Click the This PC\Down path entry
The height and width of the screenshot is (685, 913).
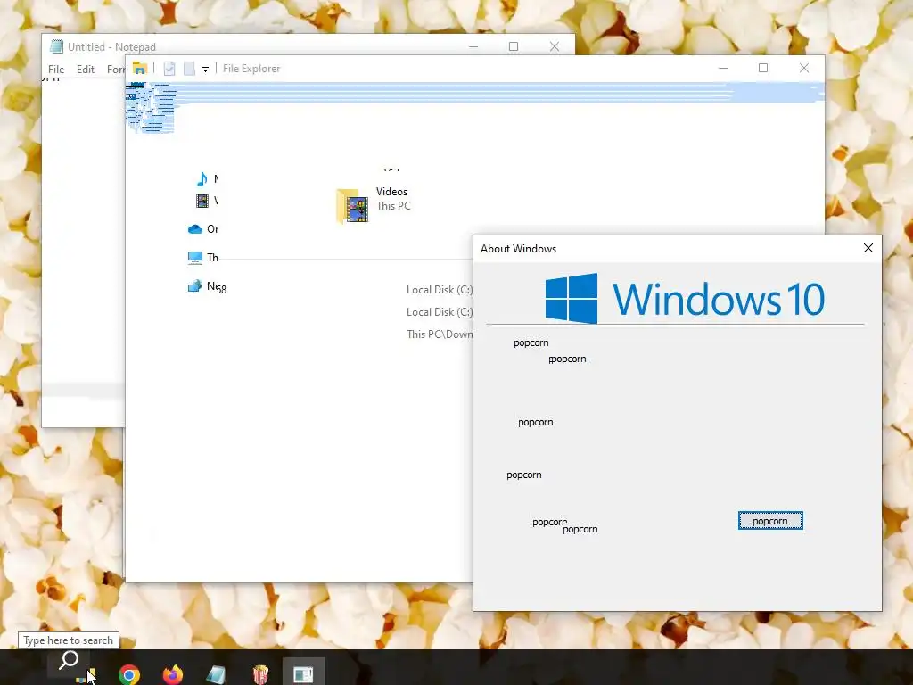pyautogui.click(x=440, y=334)
